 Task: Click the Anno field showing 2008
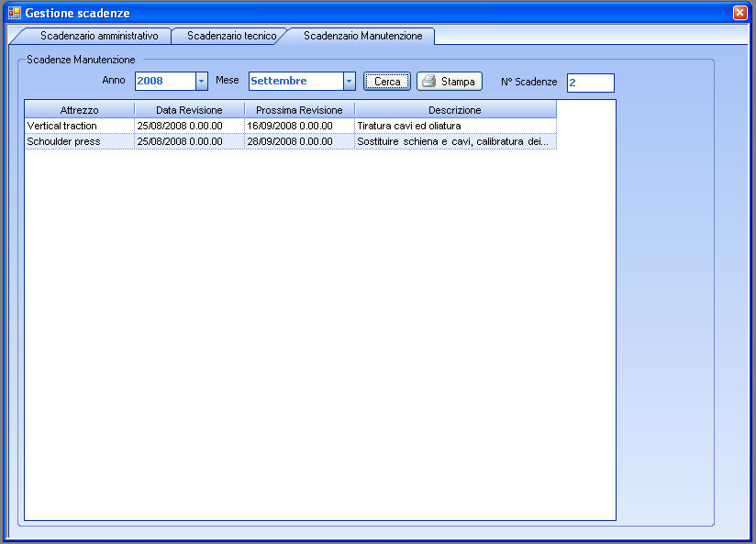pyautogui.click(x=164, y=82)
